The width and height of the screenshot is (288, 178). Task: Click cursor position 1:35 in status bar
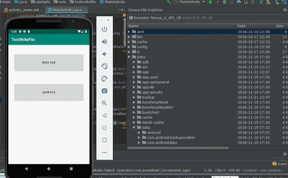pyautogui.click(x=208, y=170)
